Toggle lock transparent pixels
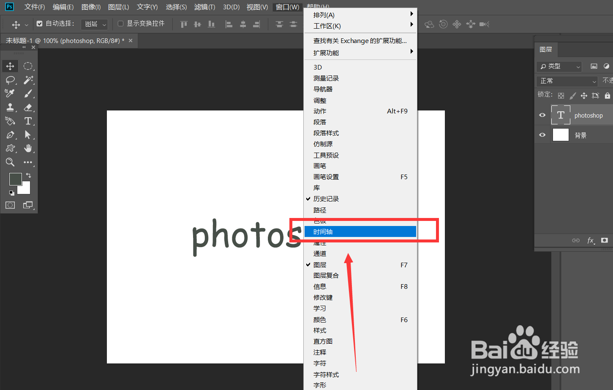The image size is (613, 390). pyautogui.click(x=561, y=96)
